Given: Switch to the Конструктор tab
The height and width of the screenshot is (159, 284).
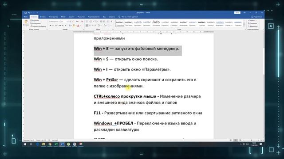Looking at the screenshot, I should 53,17.
